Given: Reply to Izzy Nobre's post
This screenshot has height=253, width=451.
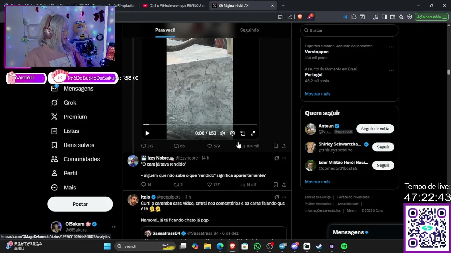Looking at the screenshot, I should (x=146, y=184).
